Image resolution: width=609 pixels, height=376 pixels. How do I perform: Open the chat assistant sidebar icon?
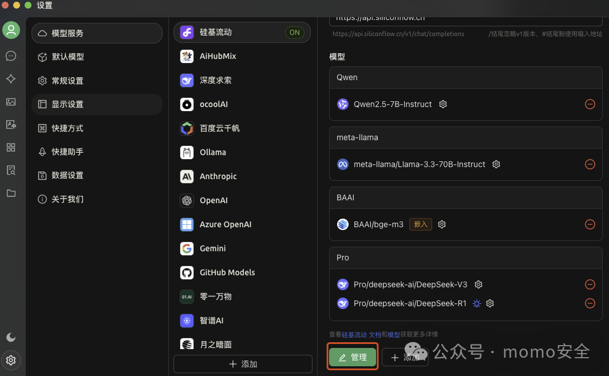click(x=11, y=56)
